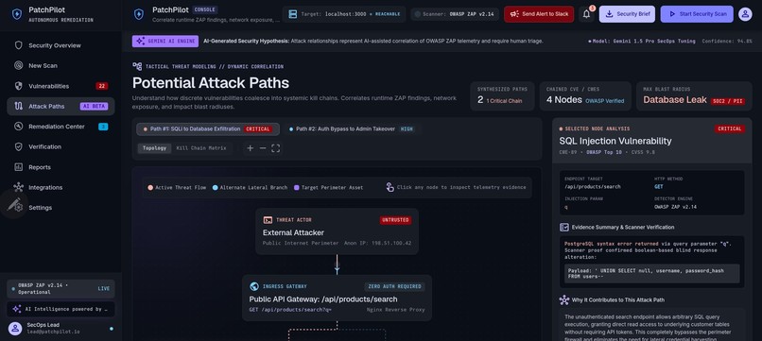Click the shield icon in the console header
The image size is (762, 341).
(139, 14)
